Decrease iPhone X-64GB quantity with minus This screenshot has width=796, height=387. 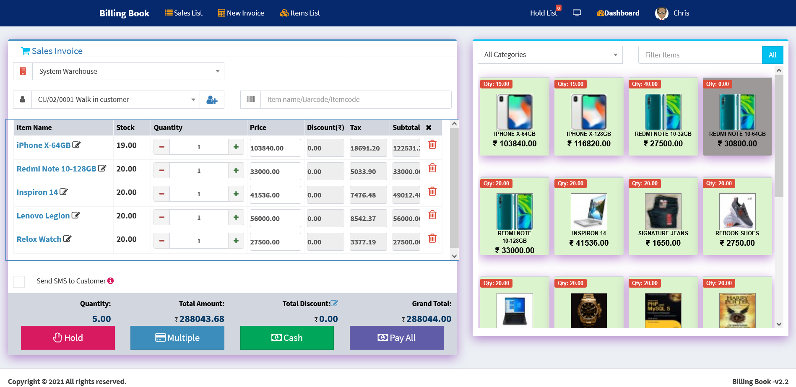[x=161, y=147]
